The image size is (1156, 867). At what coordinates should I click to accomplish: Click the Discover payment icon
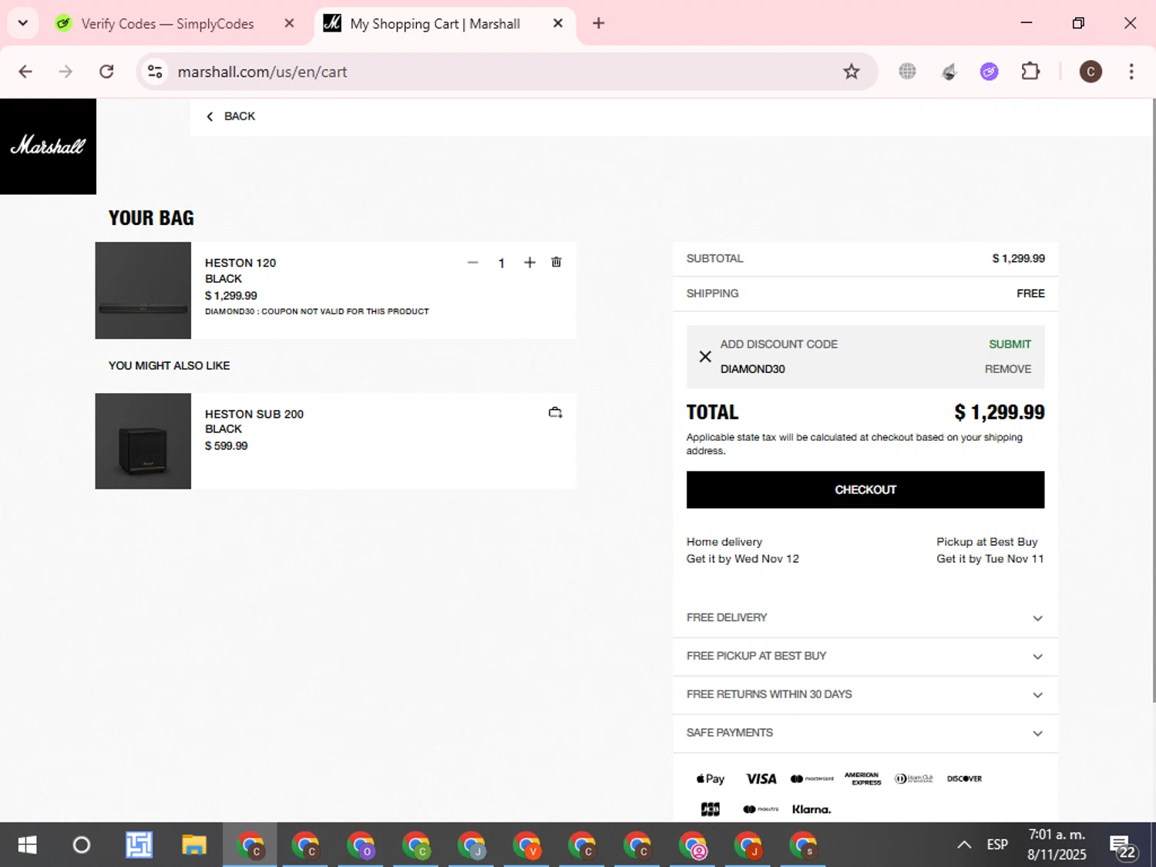[964, 778]
